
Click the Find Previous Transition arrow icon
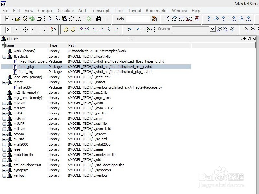(81, 29)
